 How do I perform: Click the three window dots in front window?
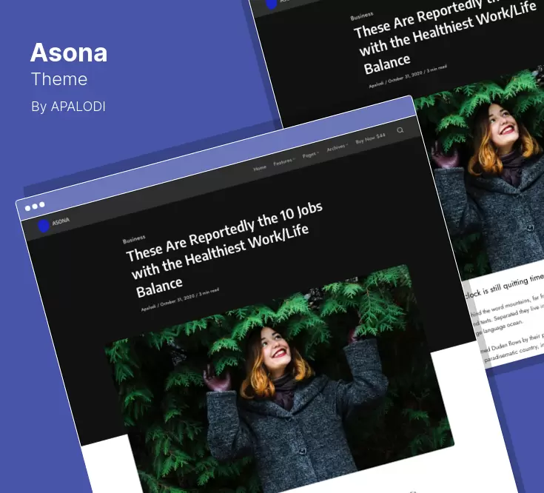35,207
